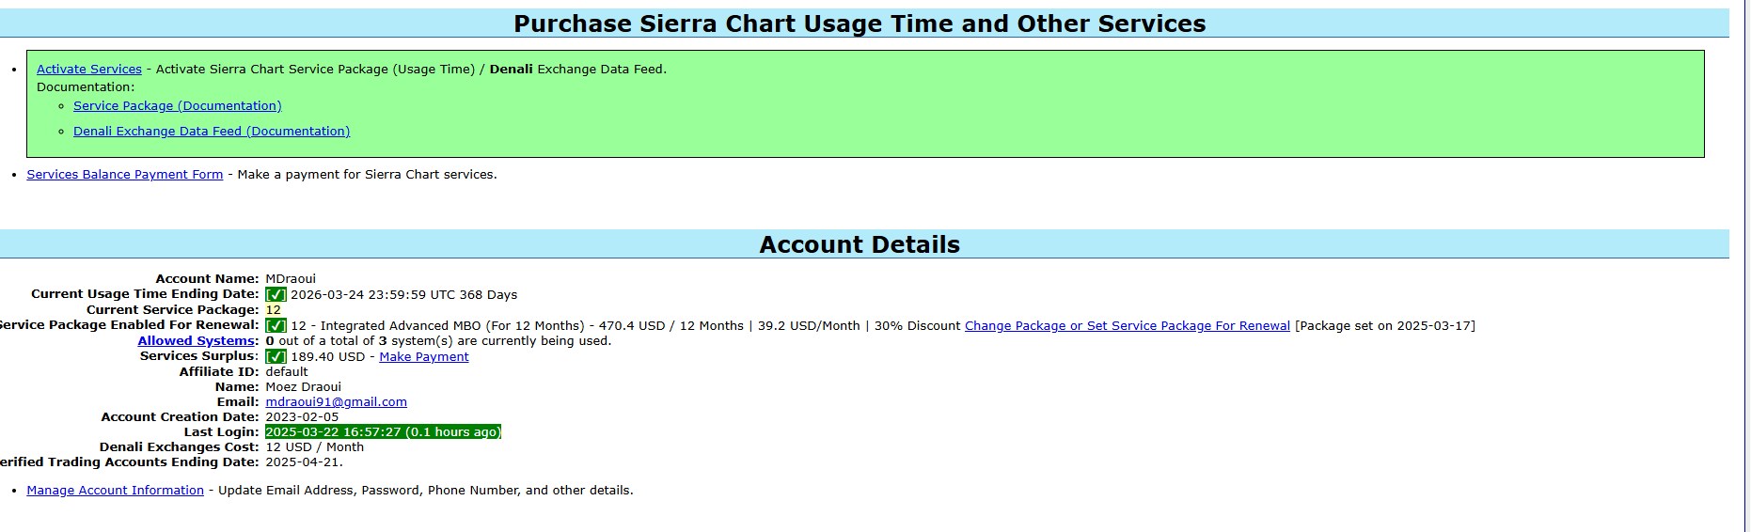Click the account name MDraoui
1751x532 pixels.
point(291,279)
